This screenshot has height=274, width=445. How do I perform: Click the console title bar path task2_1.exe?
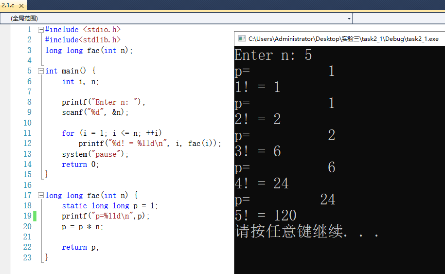pos(343,39)
